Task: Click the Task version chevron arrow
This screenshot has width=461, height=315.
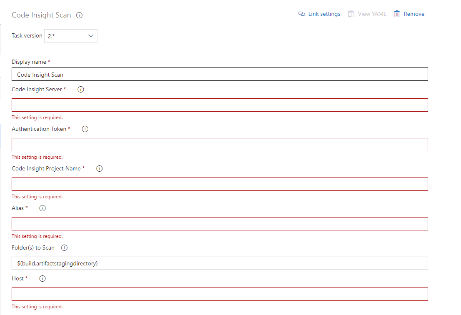Action: 91,36
